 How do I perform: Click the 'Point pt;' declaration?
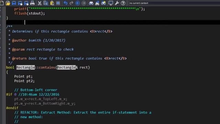(23, 76)
